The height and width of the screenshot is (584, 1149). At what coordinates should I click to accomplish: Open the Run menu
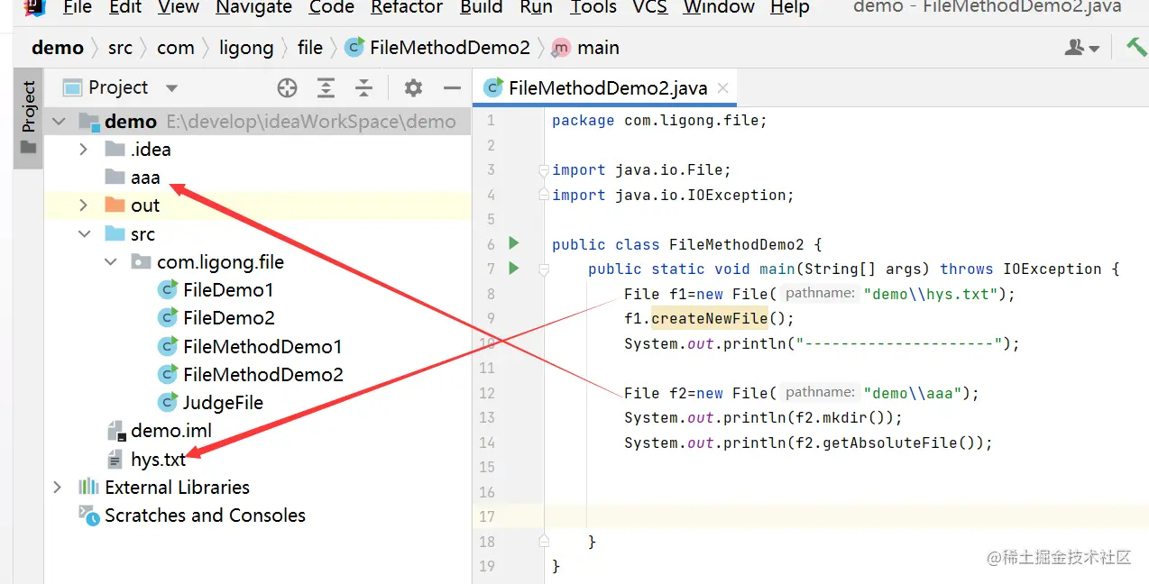pos(537,7)
